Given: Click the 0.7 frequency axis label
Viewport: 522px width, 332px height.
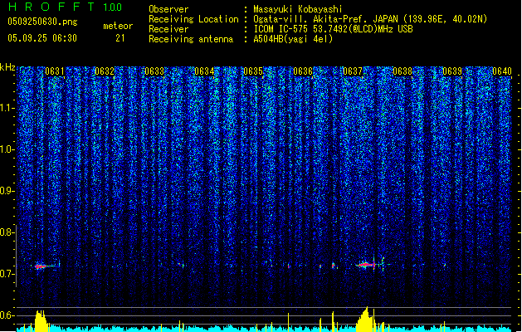Looking at the screenshot, I should tap(7, 274).
